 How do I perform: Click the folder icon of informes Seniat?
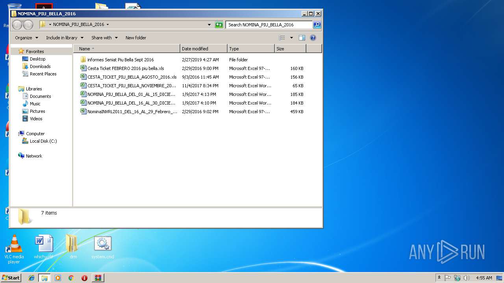coord(83,60)
